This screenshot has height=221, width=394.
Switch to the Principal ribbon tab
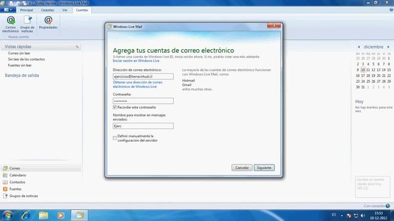click(26, 10)
